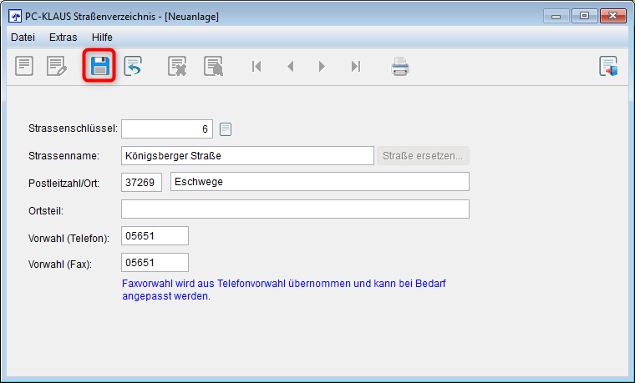Click the undo changes arrow icon
The height and width of the screenshot is (383, 635).
coord(133,67)
